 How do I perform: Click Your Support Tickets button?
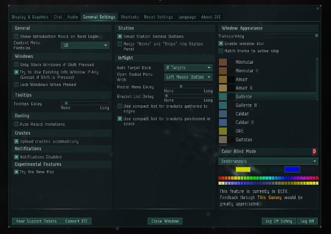coord(36,221)
